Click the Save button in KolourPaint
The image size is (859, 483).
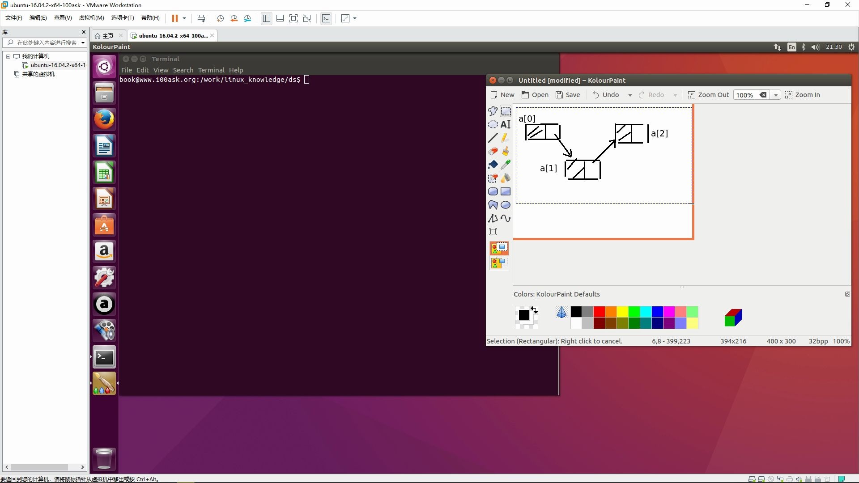pos(568,95)
